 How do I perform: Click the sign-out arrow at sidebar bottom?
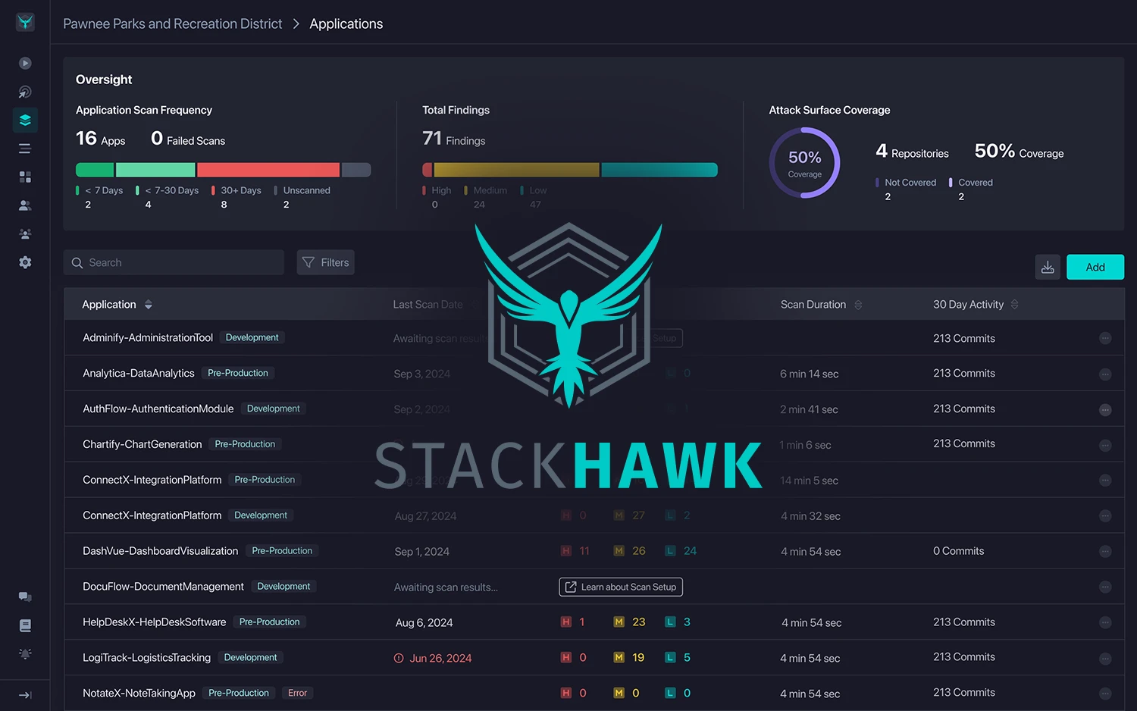[25, 695]
